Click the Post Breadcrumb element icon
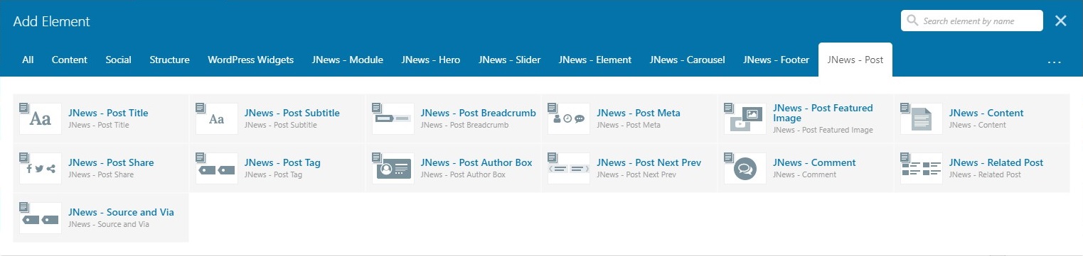 pos(393,119)
